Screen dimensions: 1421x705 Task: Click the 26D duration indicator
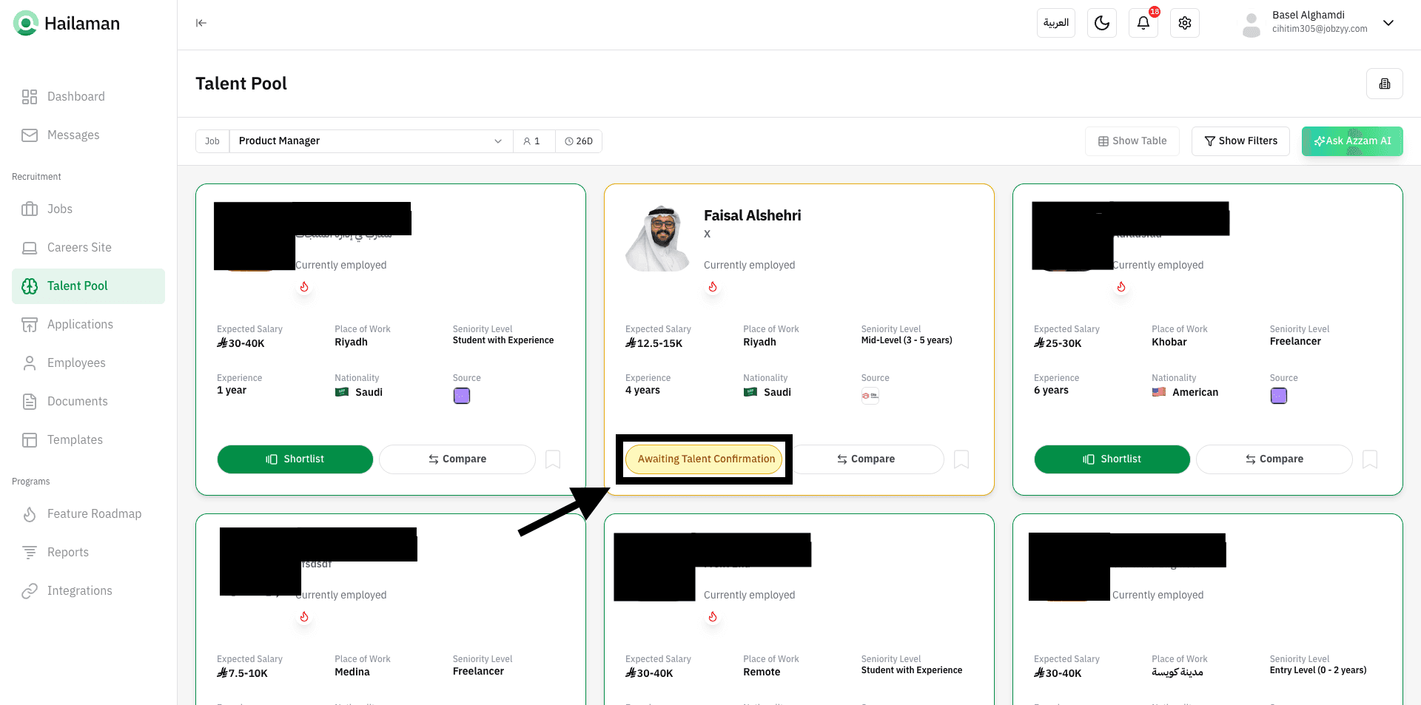pos(579,141)
